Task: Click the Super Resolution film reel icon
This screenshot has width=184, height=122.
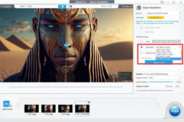Action: point(139,8)
